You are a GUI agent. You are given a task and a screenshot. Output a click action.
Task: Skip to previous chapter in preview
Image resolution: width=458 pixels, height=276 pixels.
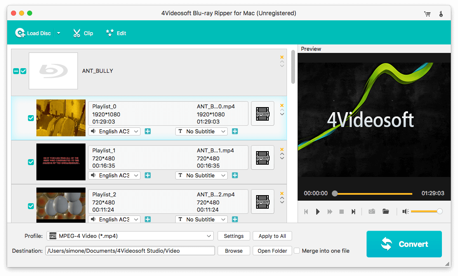coord(306,212)
